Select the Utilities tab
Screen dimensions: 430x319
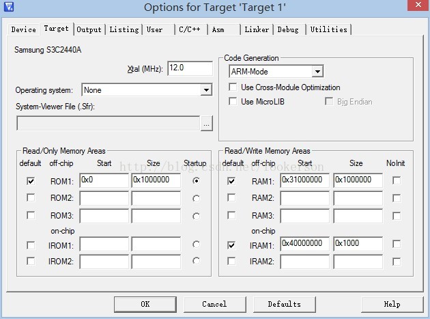click(x=328, y=29)
